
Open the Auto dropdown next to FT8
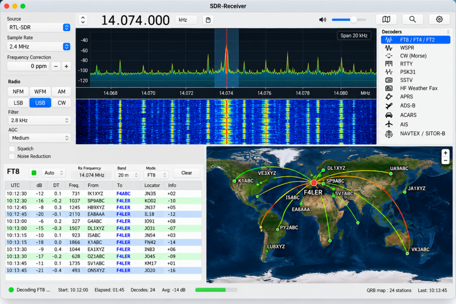tap(53, 173)
